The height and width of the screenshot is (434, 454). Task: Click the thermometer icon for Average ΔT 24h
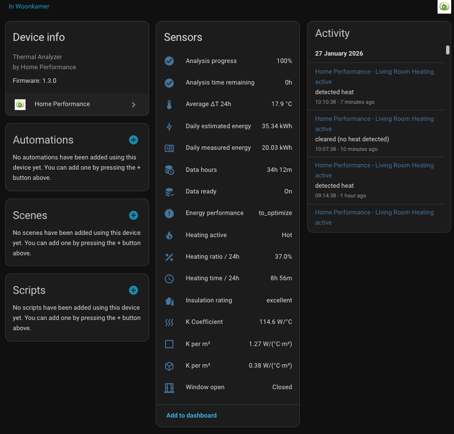pyautogui.click(x=169, y=105)
